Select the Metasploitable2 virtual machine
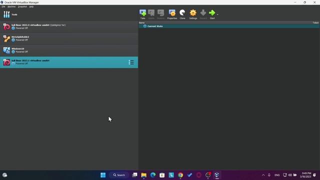320x180 pixels. 69,38
